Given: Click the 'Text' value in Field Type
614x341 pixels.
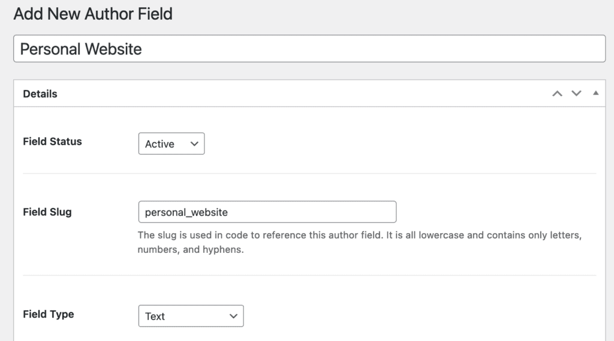Looking at the screenshot, I should click(155, 316).
